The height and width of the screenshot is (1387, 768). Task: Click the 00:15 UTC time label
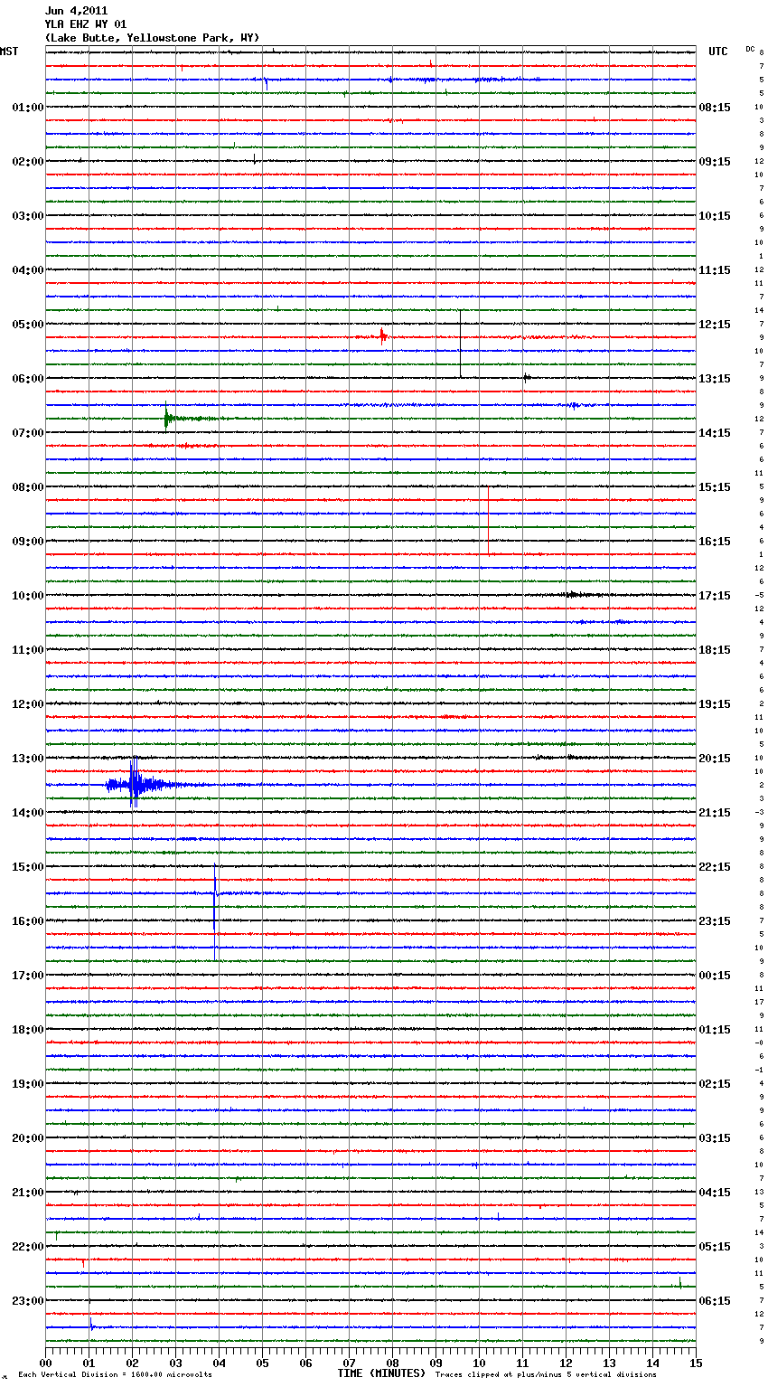click(x=715, y=976)
